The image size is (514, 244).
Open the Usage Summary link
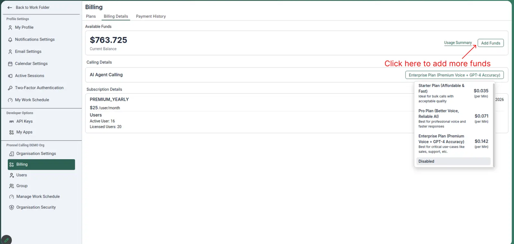pos(458,43)
